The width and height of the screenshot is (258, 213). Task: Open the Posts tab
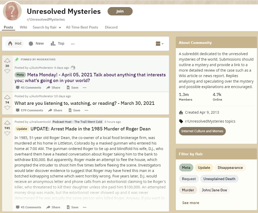coord(8,27)
